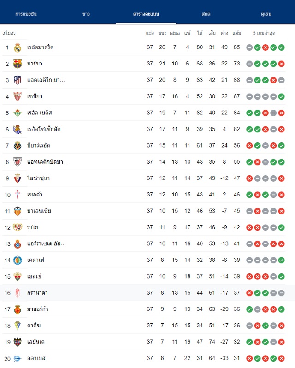Click the Barcelona club crest
Image resolution: width=295 pixels, height=368 pixels.
pyautogui.click(x=18, y=64)
